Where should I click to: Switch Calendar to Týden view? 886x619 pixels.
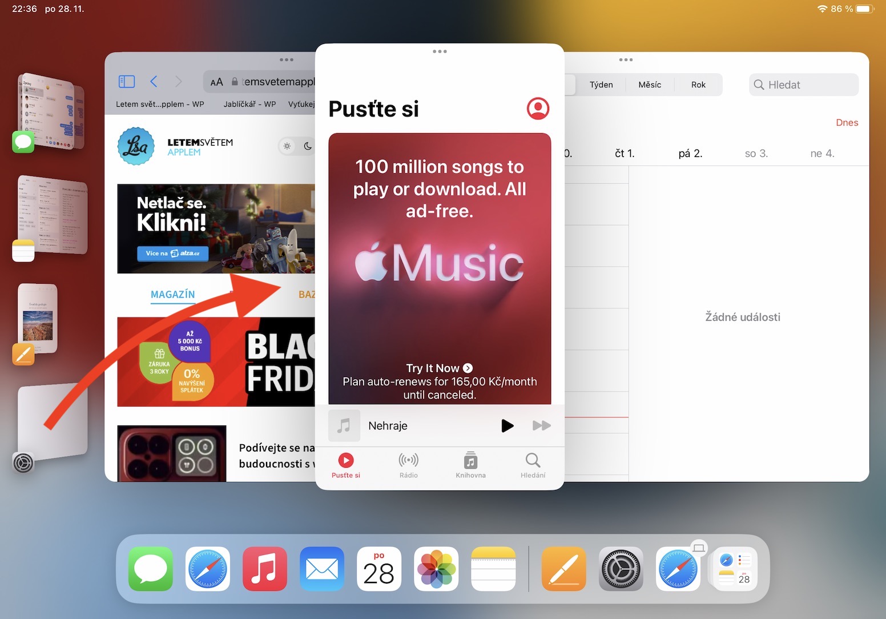[601, 85]
